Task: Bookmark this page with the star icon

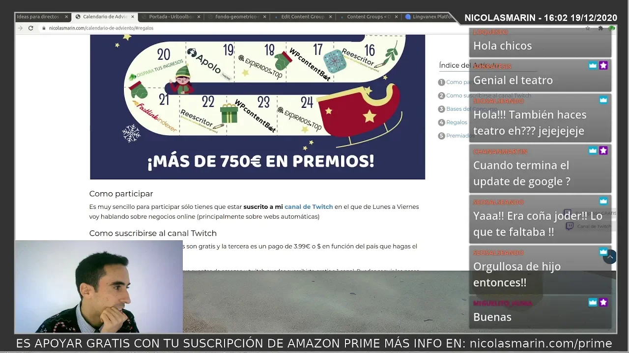Action: tap(587, 28)
